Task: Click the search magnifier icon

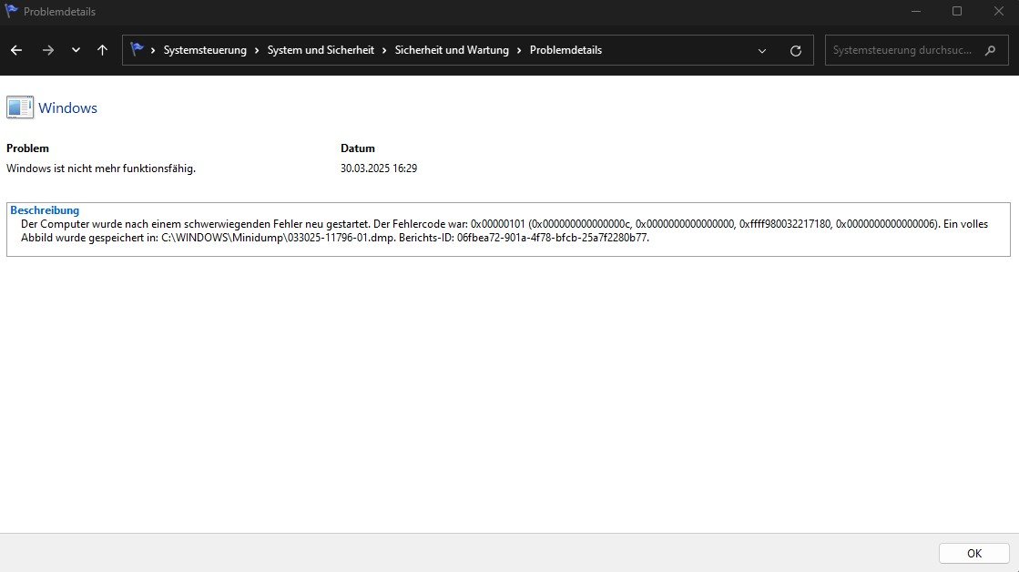Action: coord(991,50)
